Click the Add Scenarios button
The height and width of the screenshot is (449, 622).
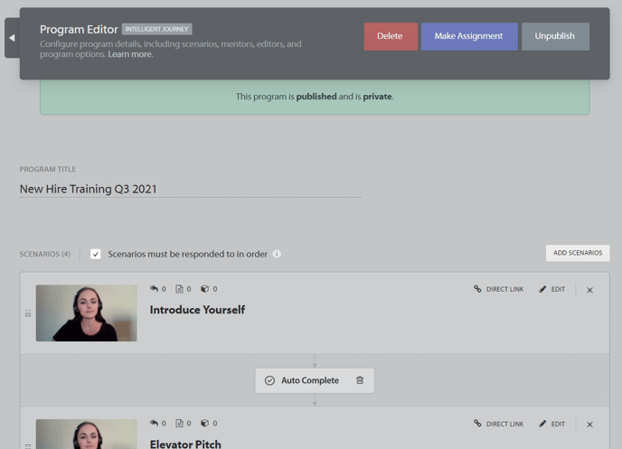577,253
